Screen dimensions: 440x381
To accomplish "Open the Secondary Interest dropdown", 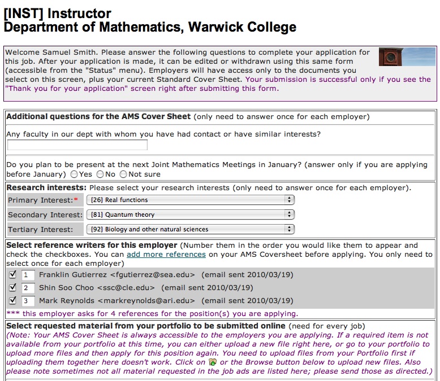I will pyautogui.click(x=190, y=214).
